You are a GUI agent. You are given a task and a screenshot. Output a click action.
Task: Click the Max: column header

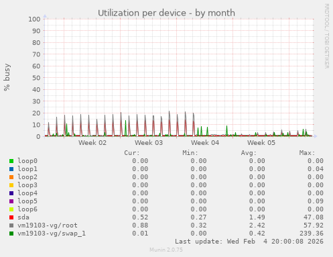(x=308, y=153)
